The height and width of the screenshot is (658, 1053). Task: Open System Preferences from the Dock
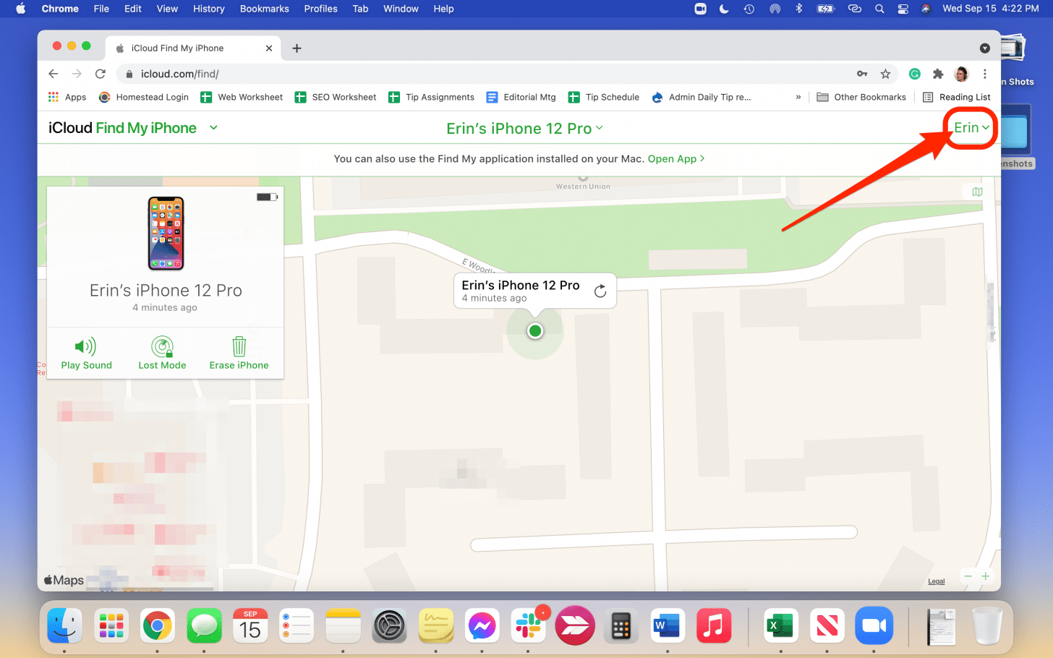[x=390, y=625]
